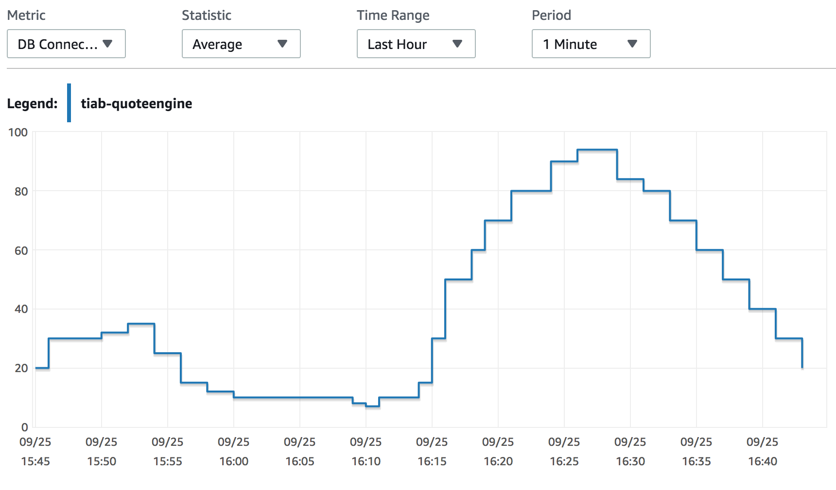Click the y-axis value 20

[x=21, y=368]
